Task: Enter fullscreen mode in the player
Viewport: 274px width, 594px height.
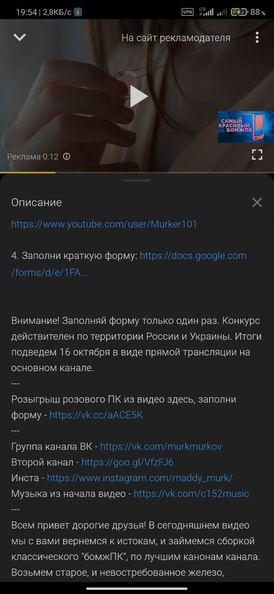Action: point(257,155)
